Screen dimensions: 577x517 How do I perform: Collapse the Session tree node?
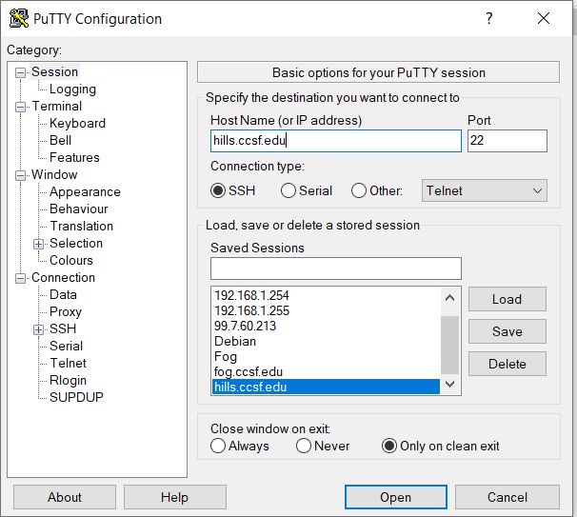coord(21,72)
